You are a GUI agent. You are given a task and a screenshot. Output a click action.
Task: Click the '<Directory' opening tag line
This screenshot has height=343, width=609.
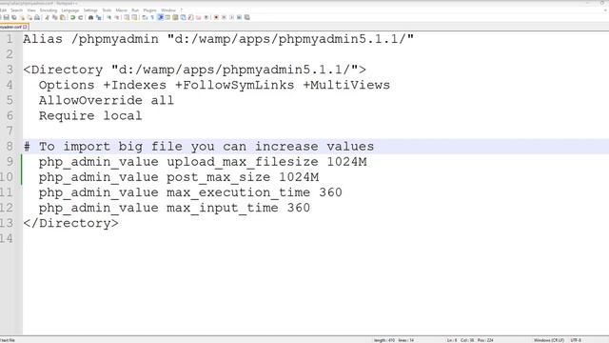194,70
